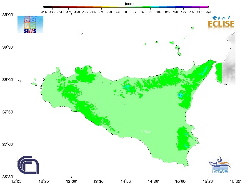
Task: Select the black segment of the color scale
Action: point(48,7)
